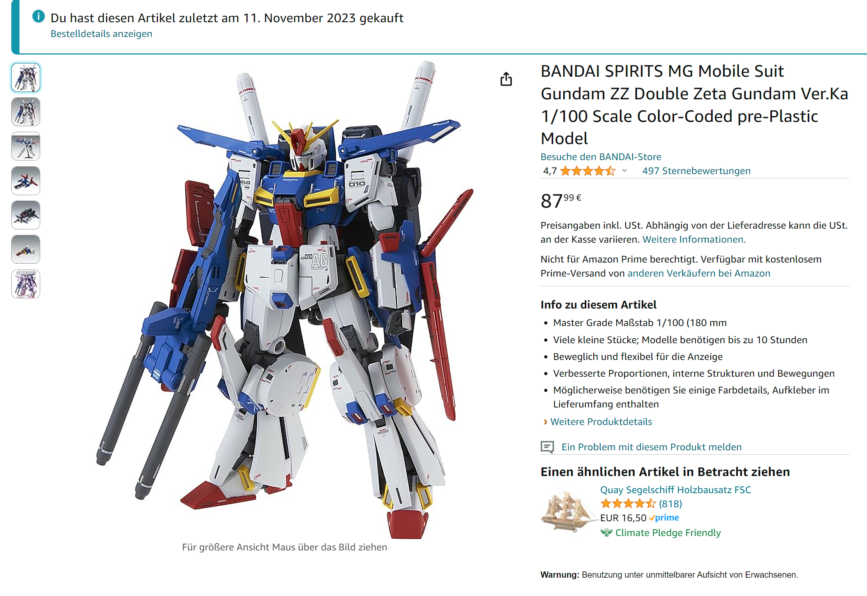This screenshot has height=596, width=867.
Task: Show the third thumbnail with flying pose
Action: click(26, 146)
